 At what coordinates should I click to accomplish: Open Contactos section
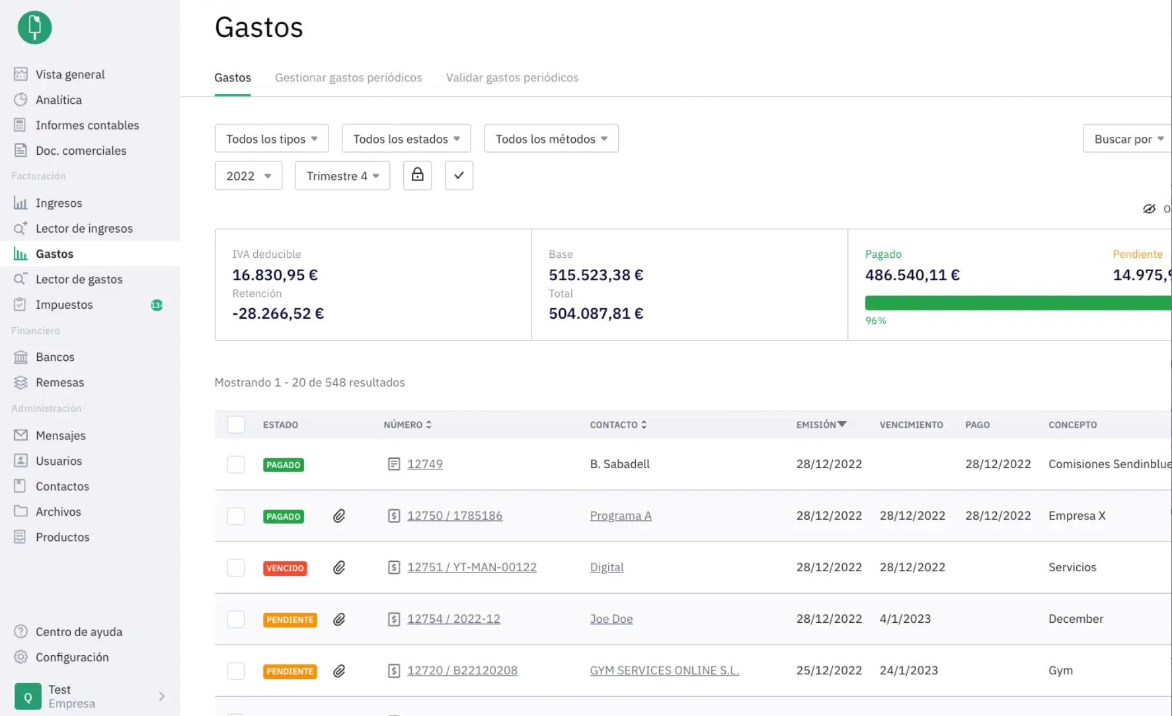pos(62,486)
